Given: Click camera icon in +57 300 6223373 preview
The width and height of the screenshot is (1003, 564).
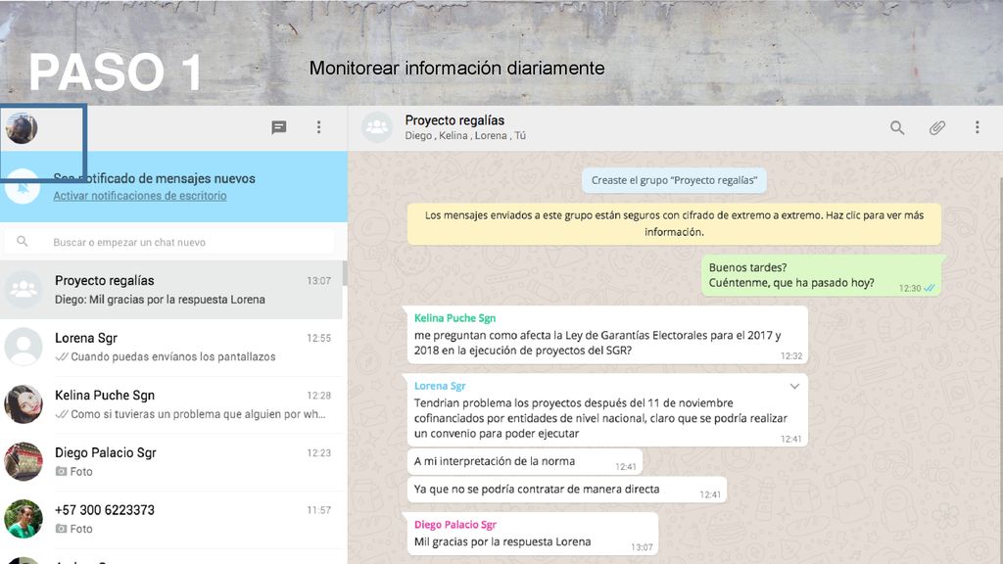Looking at the screenshot, I should tap(61, 529).
